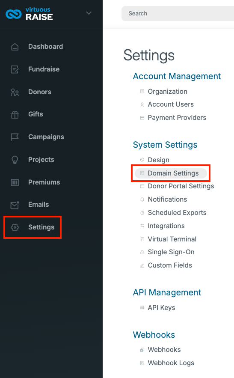The width and height of the screenshot is (234, 378).
Task: Select the highlighted Domain Settings item
Action: pyautogui.click(x=171, y=173)
